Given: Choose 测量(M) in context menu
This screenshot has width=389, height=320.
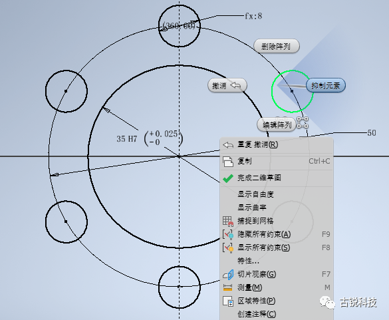Looking at the screenshot, I should click(x=277, y=287).
